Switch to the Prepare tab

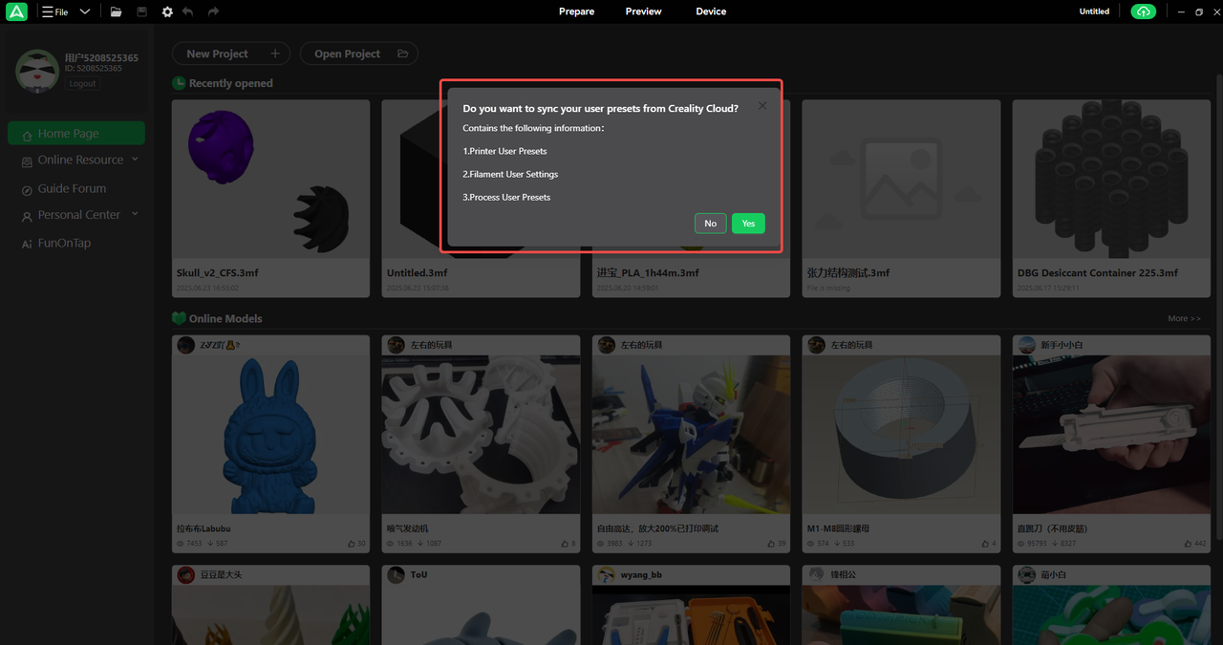tap(576, 11)
